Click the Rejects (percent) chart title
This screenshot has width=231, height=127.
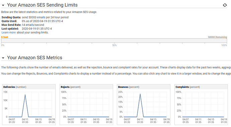[71, 87]
